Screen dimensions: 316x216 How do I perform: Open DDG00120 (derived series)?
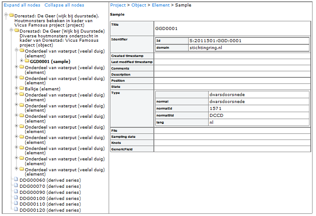tap(50, 210)
